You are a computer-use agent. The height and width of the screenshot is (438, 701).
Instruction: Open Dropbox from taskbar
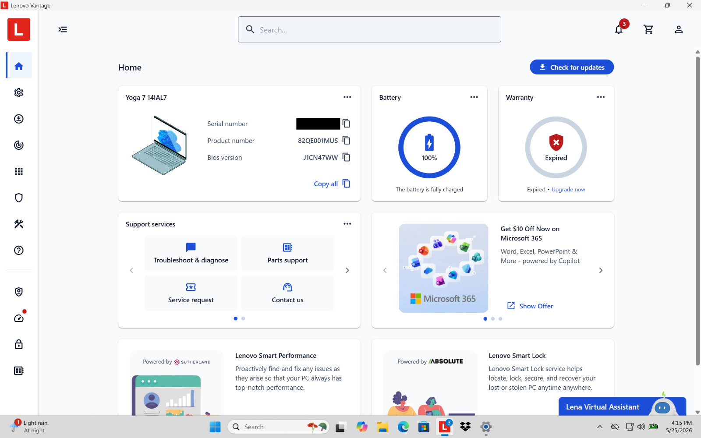[x=465, y=427]
